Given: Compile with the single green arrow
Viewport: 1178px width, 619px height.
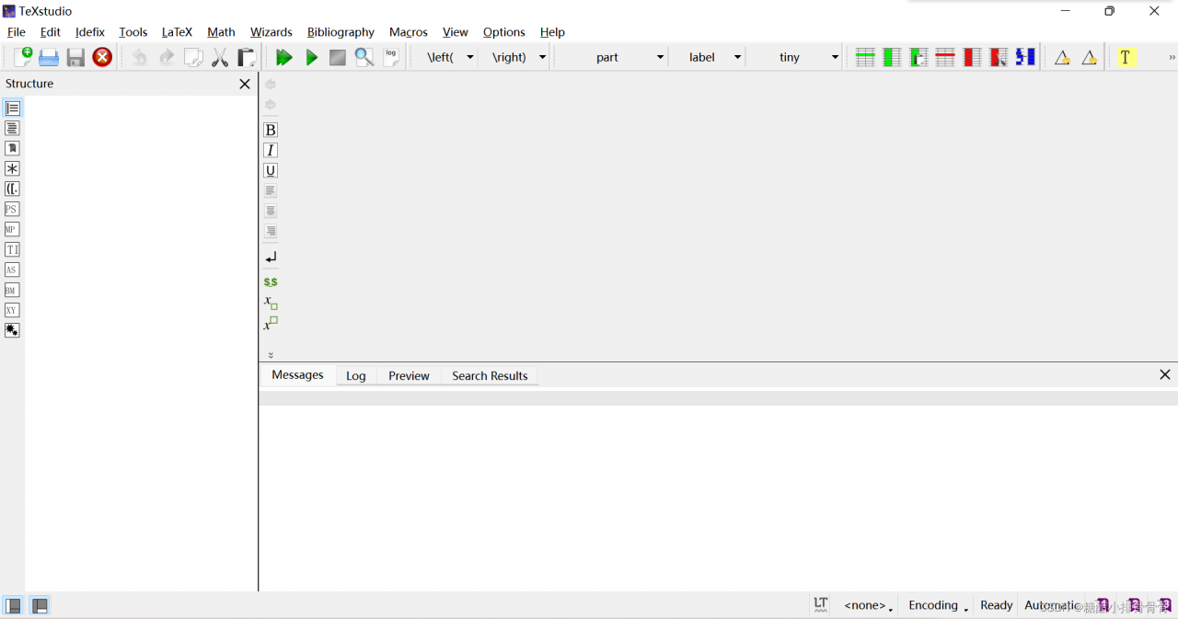Looking at the screenshot, I should tap(311, 57).
